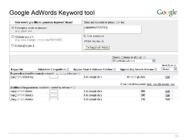Open the Show/hide columns dropdown

[x=133, y=61]
